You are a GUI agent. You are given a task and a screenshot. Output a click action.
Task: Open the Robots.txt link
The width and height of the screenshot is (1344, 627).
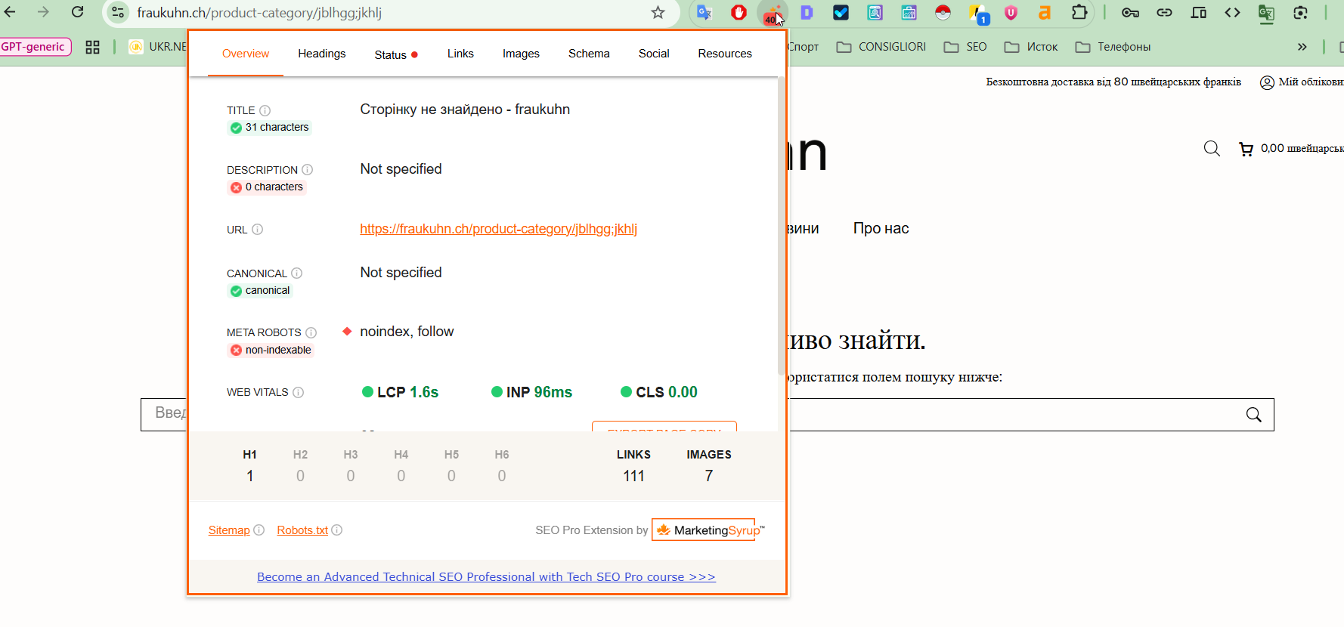tap(302, 530)
